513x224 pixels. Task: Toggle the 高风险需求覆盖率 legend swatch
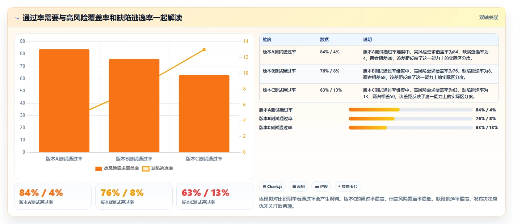[x=98, y=168]
